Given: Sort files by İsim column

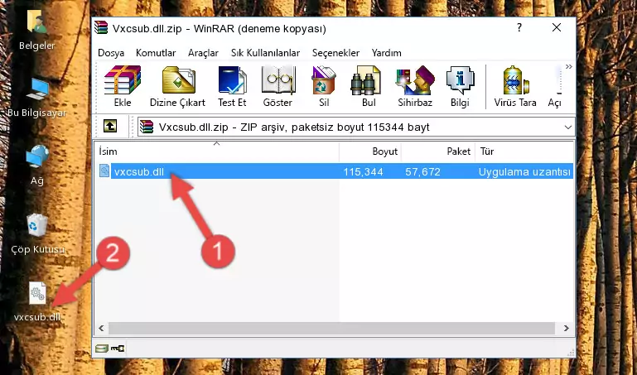Looking at the screenshot, I should point(217,151).
